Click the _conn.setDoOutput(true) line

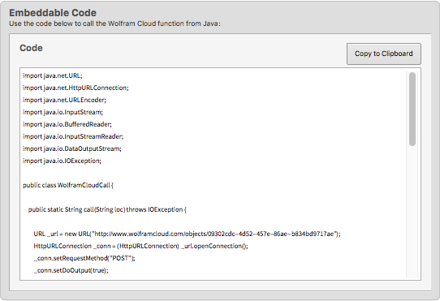click(71, 270)
